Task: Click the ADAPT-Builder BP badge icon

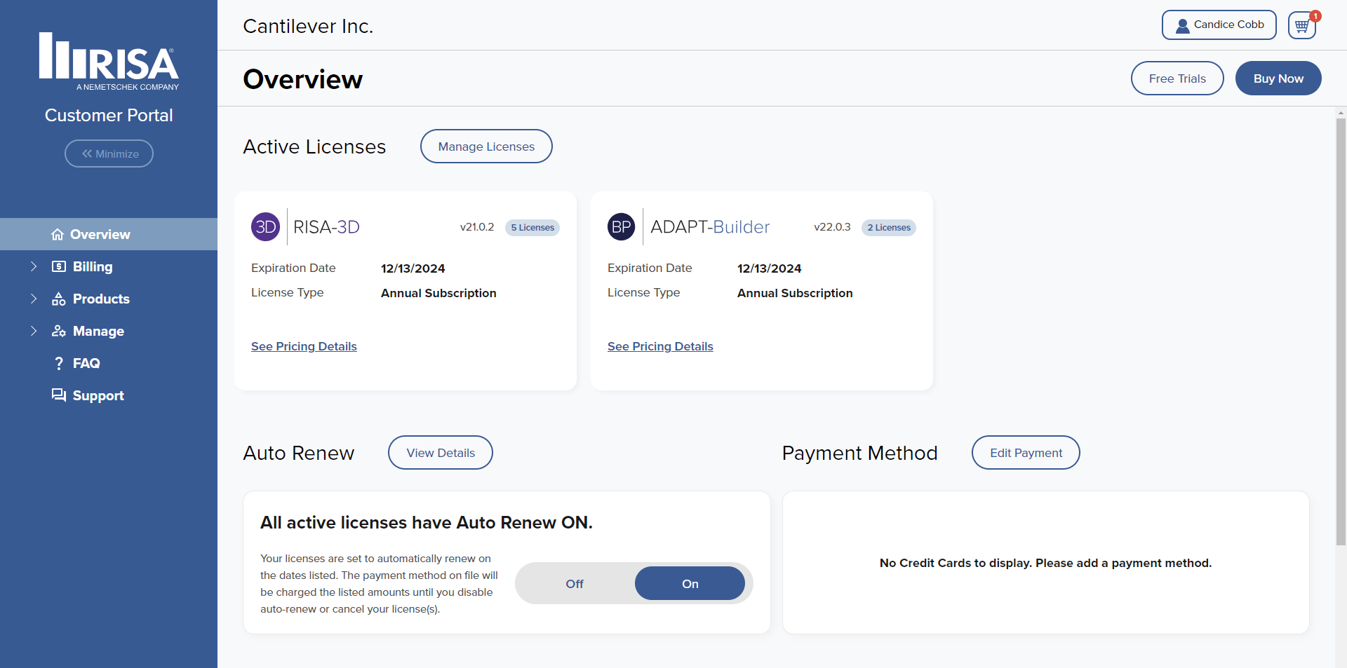Action: pos(621,226)
